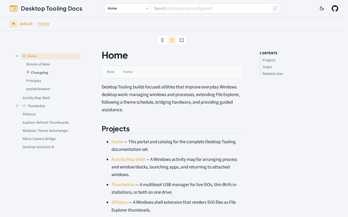Select Thumbelina in the sidebar tree

pyautogui.click(x=36, y=106)
